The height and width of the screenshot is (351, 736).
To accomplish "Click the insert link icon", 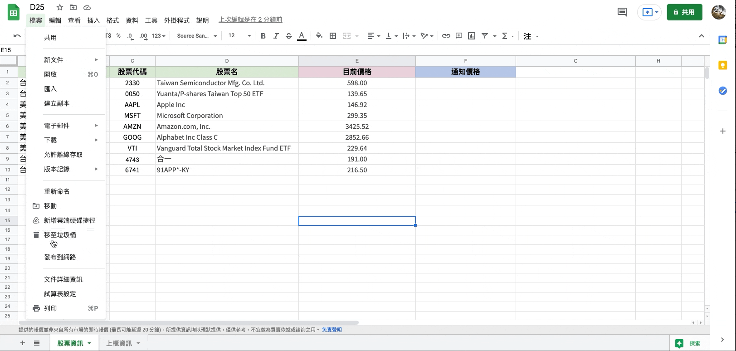I will [x=446, y=36].
